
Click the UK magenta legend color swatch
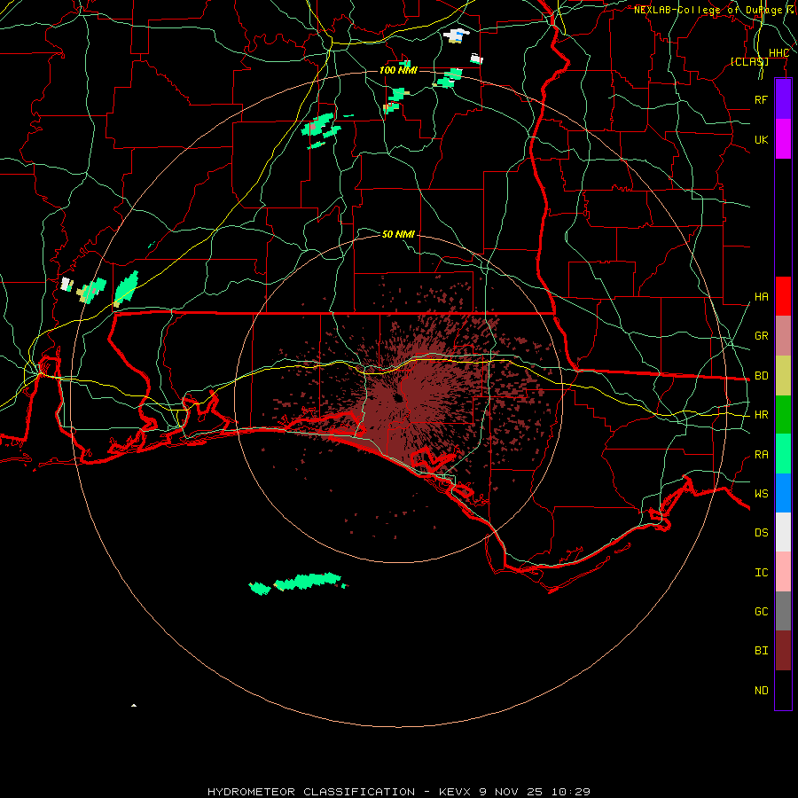pyautogui.click(x=783, y=139)
